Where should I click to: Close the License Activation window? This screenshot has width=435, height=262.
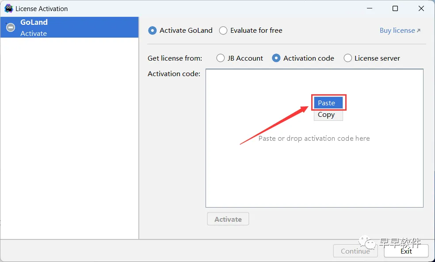pos(421,8)
